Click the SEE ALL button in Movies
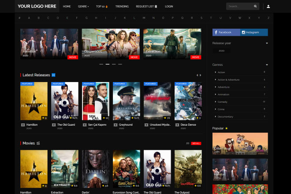 pyautogui.click(x=196, y=143)
